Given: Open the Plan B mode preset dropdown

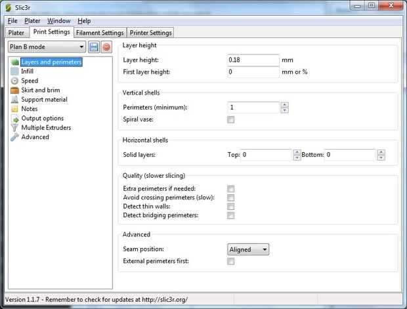Looking at the screenshot, I should click(47, 47).
